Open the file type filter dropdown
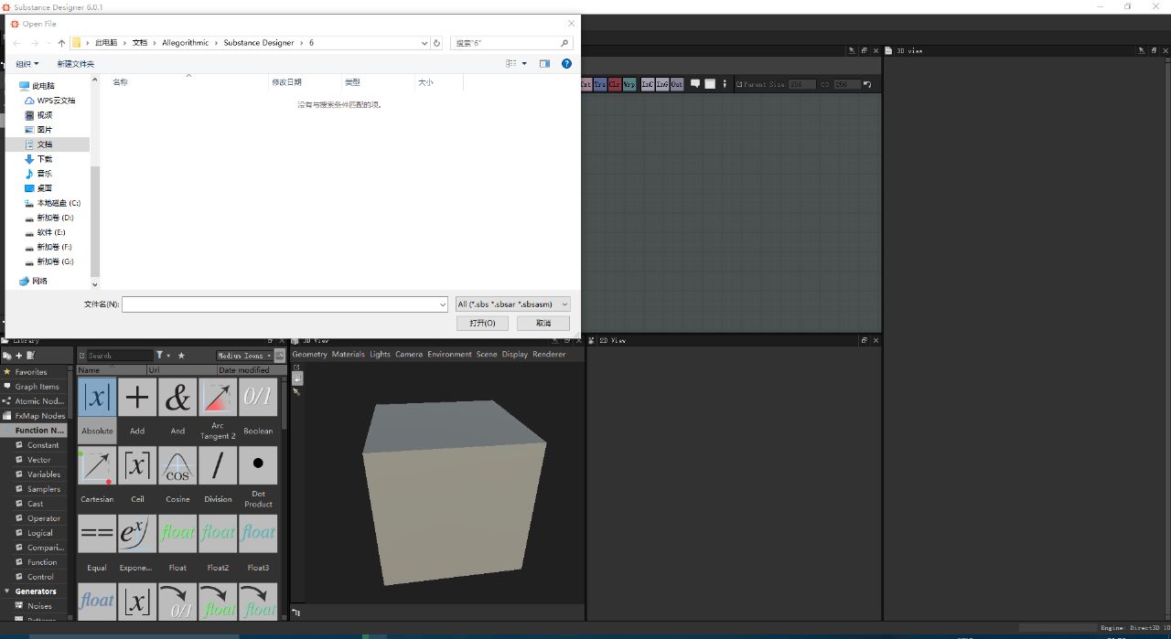 pos(513,304)
